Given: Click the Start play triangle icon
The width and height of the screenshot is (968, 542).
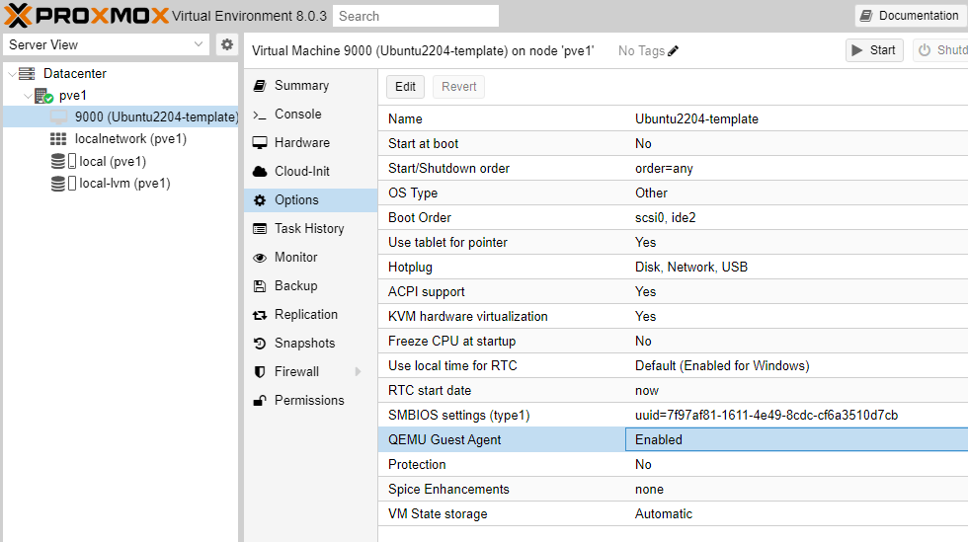Looking at the screenshot, I should pyautogui.click(x=857, y=50).
